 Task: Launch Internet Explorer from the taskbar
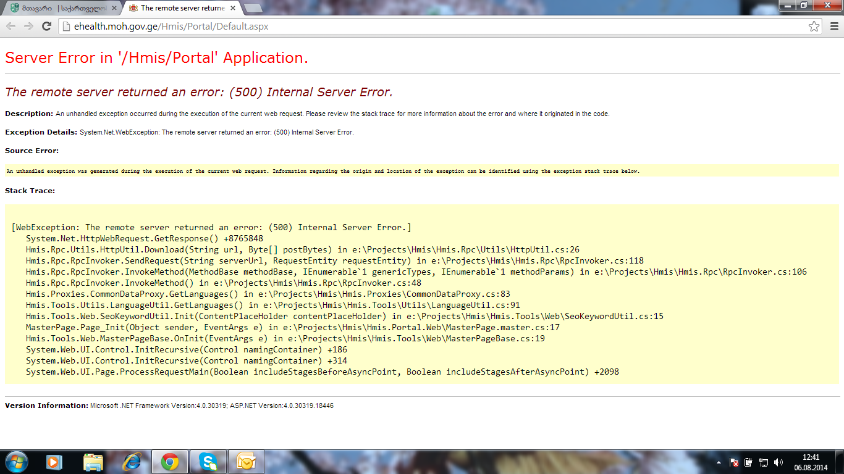pyautogui.click(x=132, y=462)
